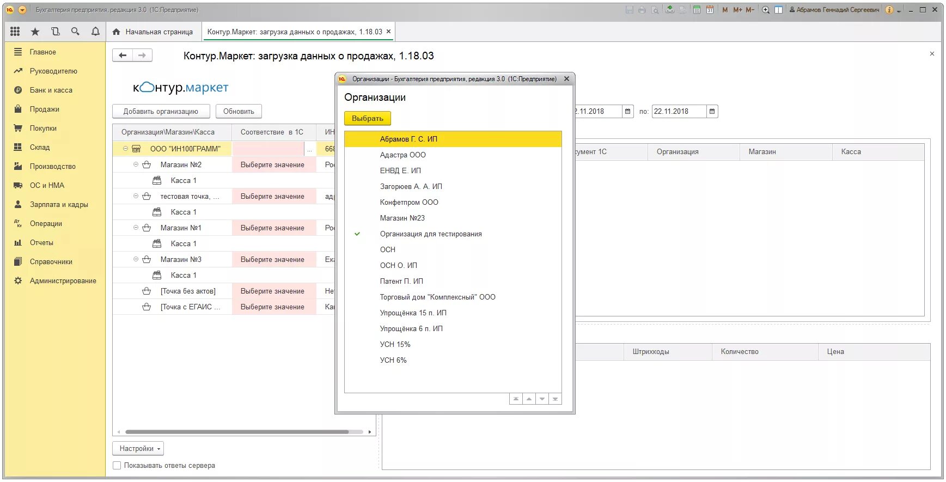Navigate back with the left arrow

[x=123, y=55]
